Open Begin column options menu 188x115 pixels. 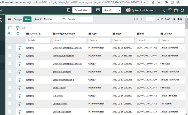114,34
